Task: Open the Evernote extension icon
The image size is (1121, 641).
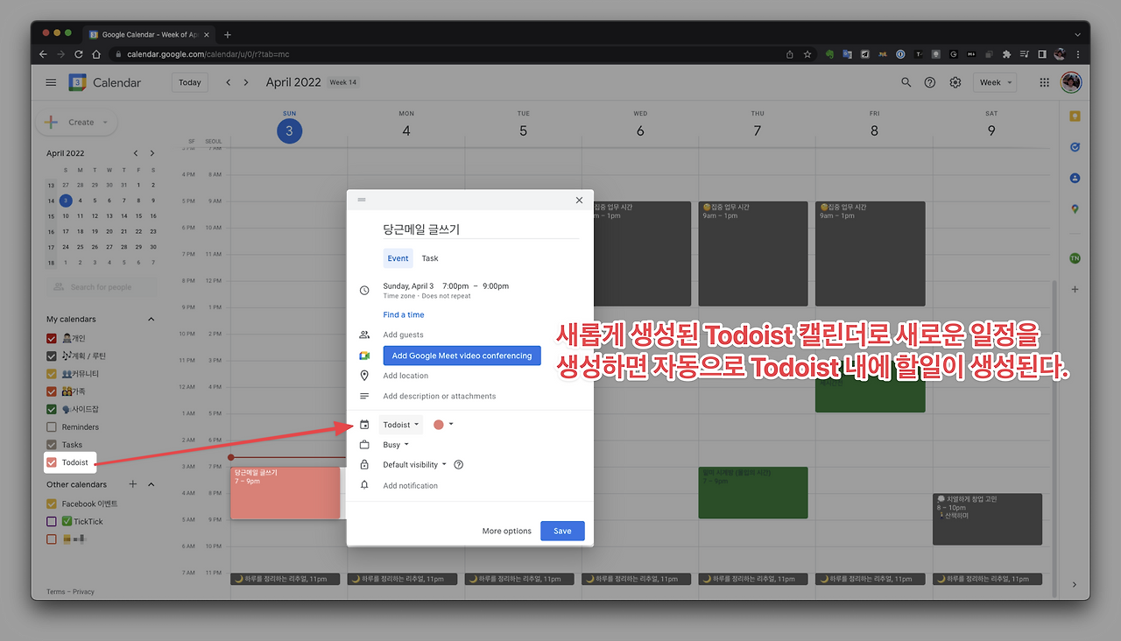Action: (828, 54)
